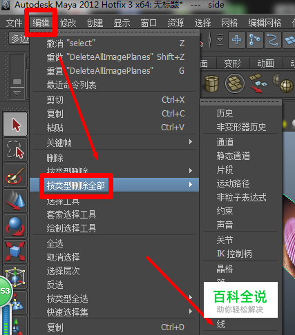Choose 片段 in the submenu
The image size is (295, 335).
[241, 170]
